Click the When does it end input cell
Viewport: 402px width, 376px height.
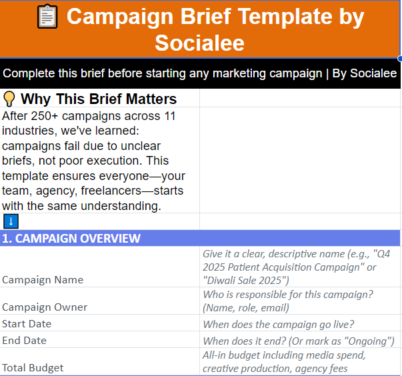(300, 339)
